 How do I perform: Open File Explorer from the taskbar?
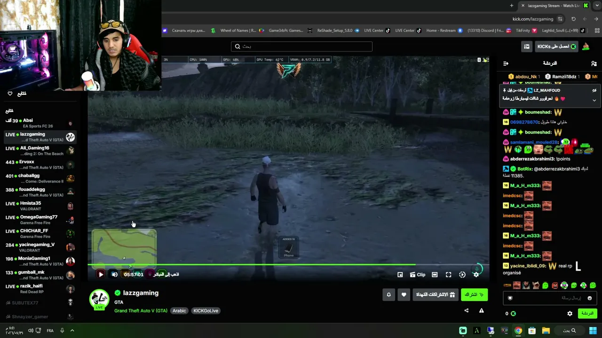point(546,330)
